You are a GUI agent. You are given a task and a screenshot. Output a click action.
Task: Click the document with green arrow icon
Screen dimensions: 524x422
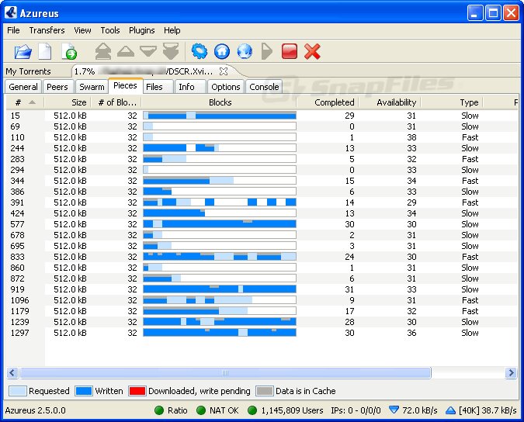tap(69, 52)
